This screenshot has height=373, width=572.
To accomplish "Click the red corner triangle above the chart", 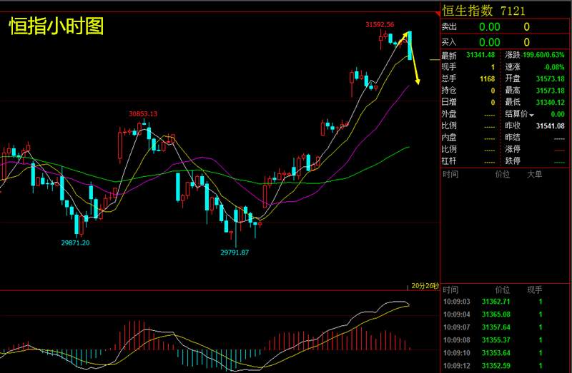I will coord(438,14).
